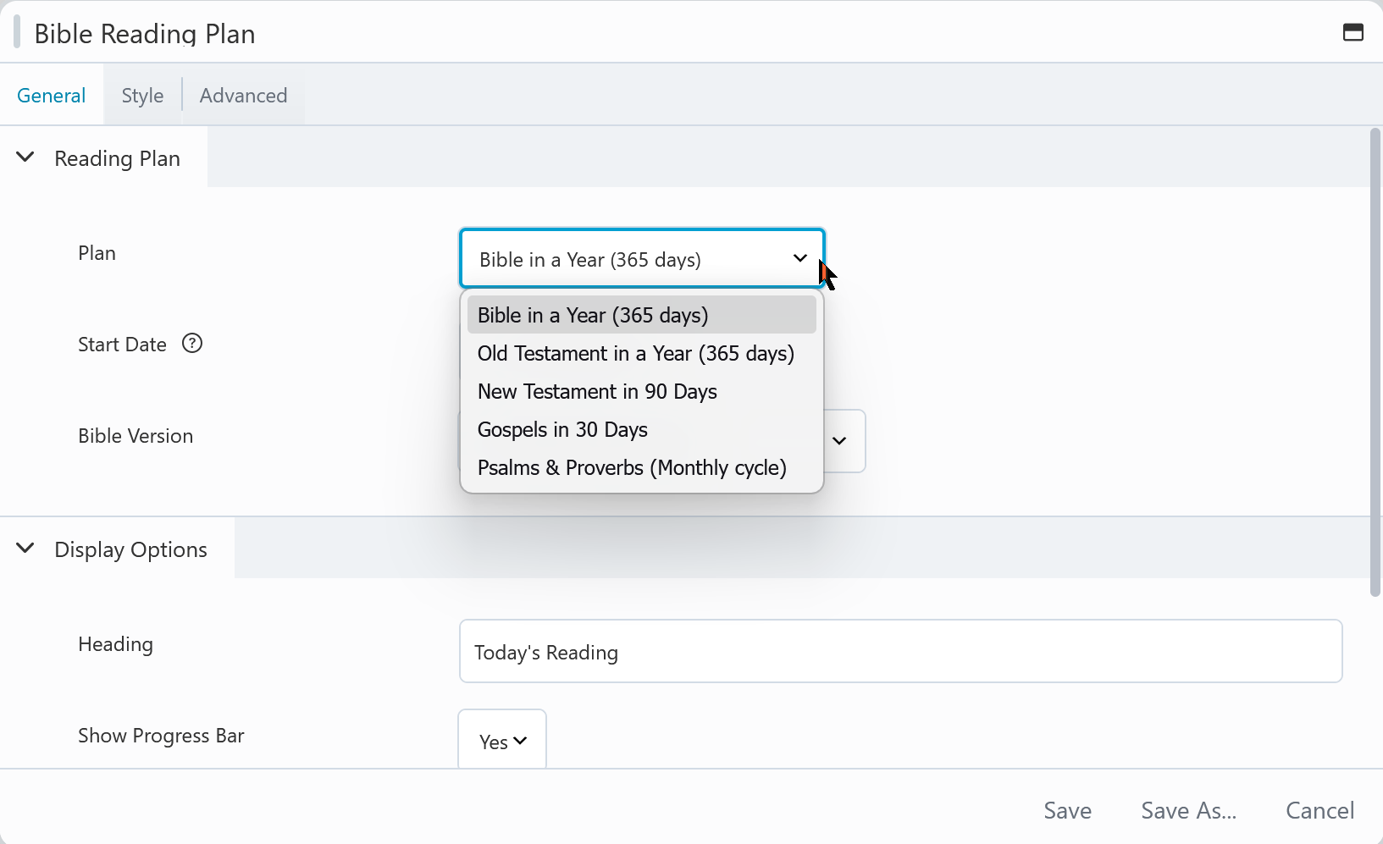Viewport: 1383px width, 844px height.
Task: Open the Bible Version dropdown arrow
Action: (x=839, y=441)
